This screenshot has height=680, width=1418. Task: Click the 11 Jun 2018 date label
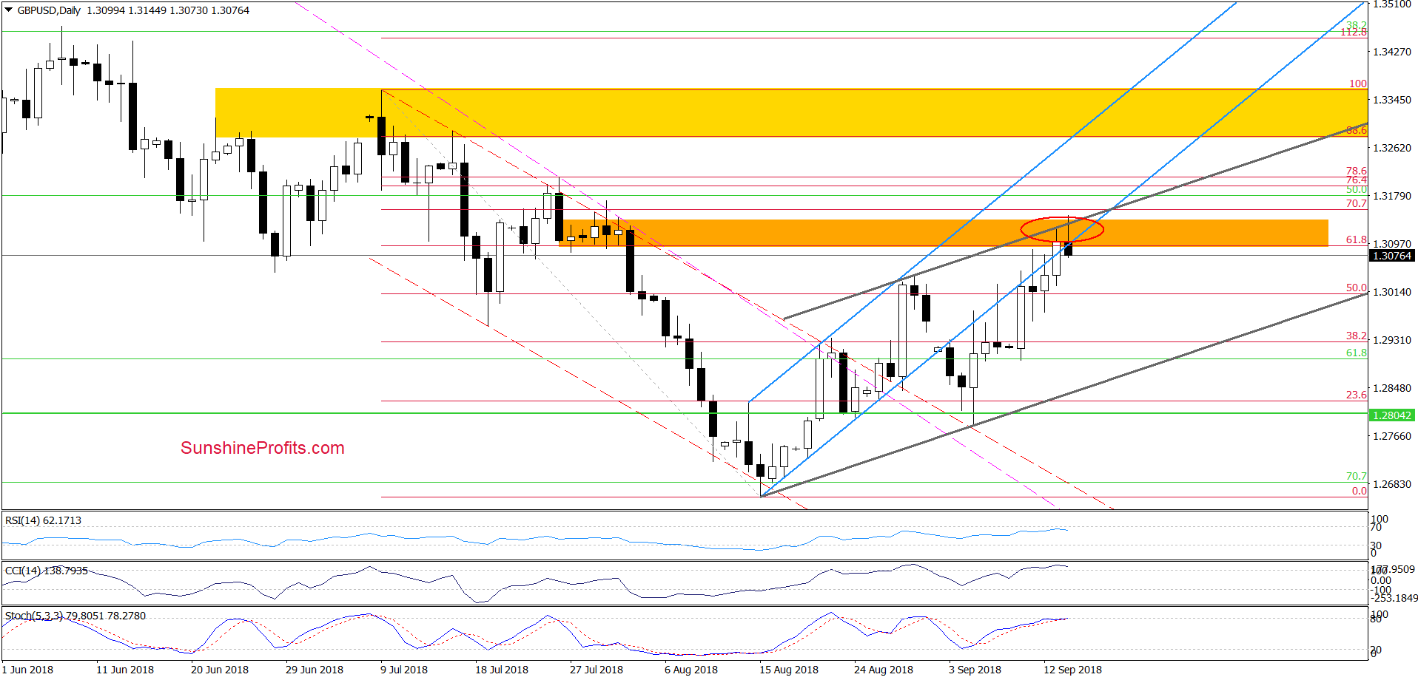(125, 670)
